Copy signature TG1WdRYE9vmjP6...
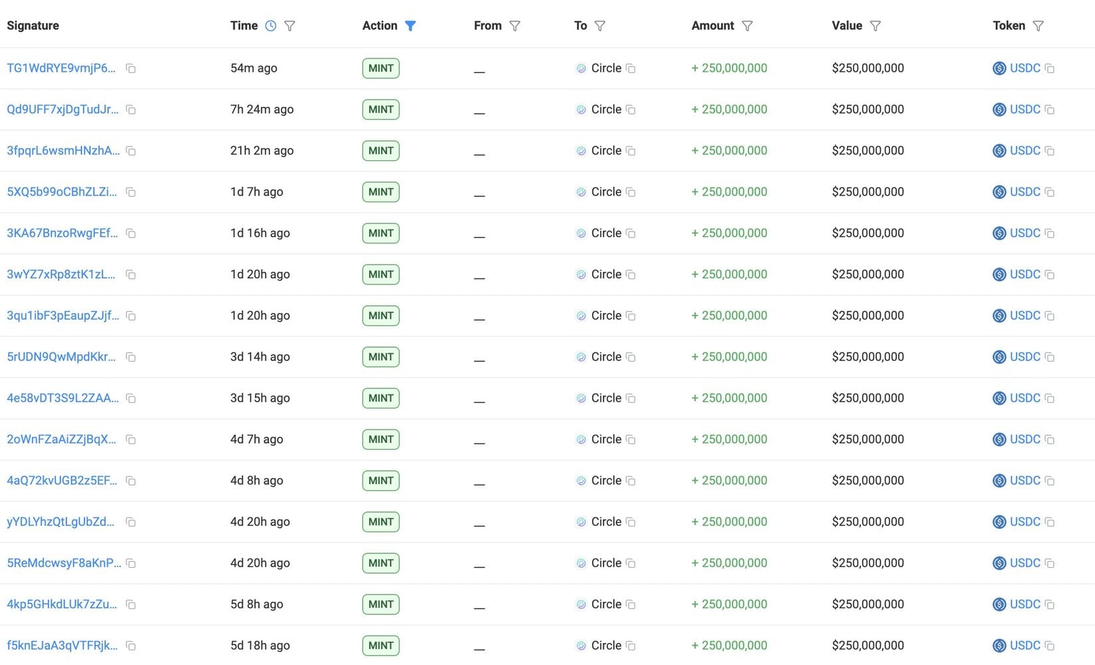The width and height of the screenshot is (1095, 665). pyautogui.click(x=131, y=68)
